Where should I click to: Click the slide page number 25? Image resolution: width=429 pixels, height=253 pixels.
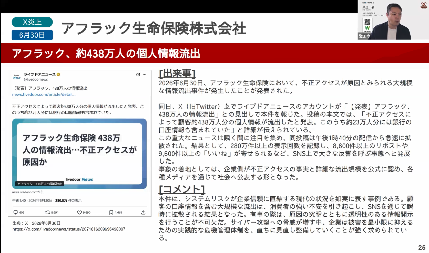click(x=422, y=247)
